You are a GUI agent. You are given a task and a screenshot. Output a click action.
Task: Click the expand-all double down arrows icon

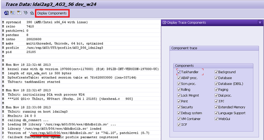pos(26,13)
